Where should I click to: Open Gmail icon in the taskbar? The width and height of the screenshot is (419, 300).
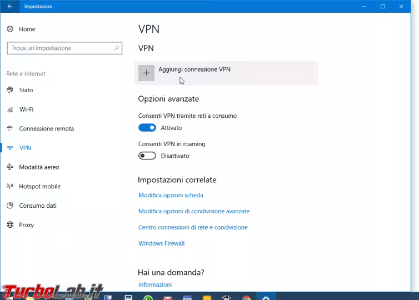168,298
